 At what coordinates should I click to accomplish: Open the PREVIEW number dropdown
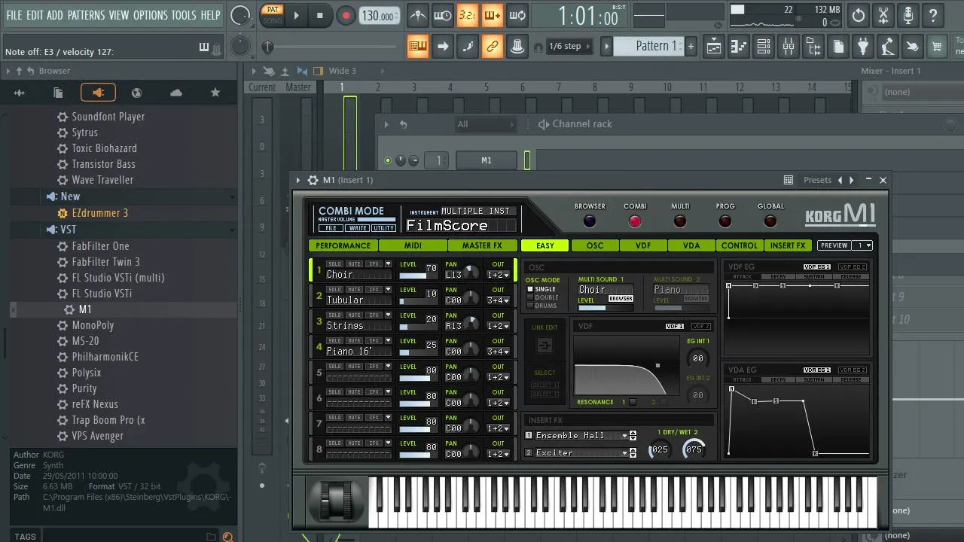[863, 245]
